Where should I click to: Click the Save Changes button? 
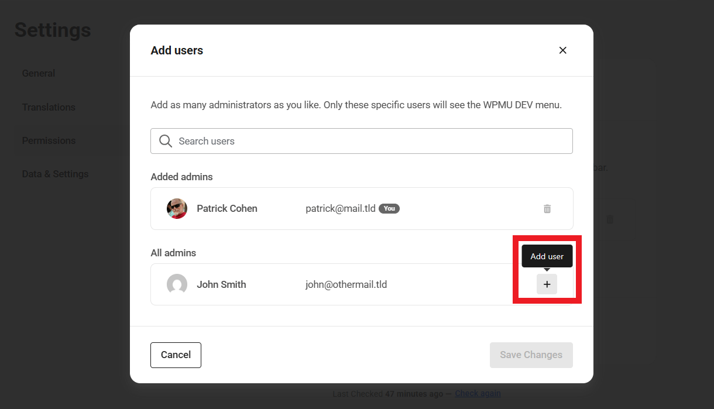[x=531, y=355]
